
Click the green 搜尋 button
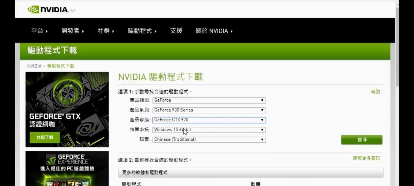(x=362, y=140)
